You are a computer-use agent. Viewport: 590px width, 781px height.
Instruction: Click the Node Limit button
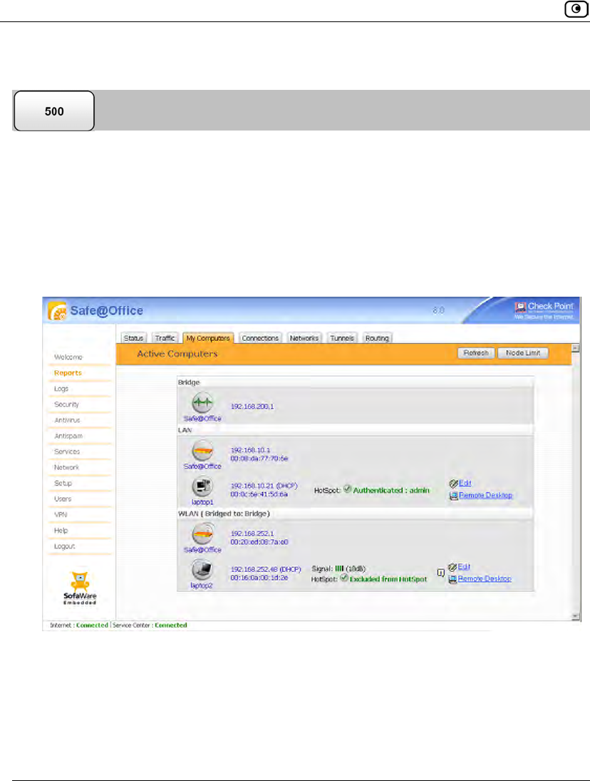pyautogui.click(x=523, y=352)
